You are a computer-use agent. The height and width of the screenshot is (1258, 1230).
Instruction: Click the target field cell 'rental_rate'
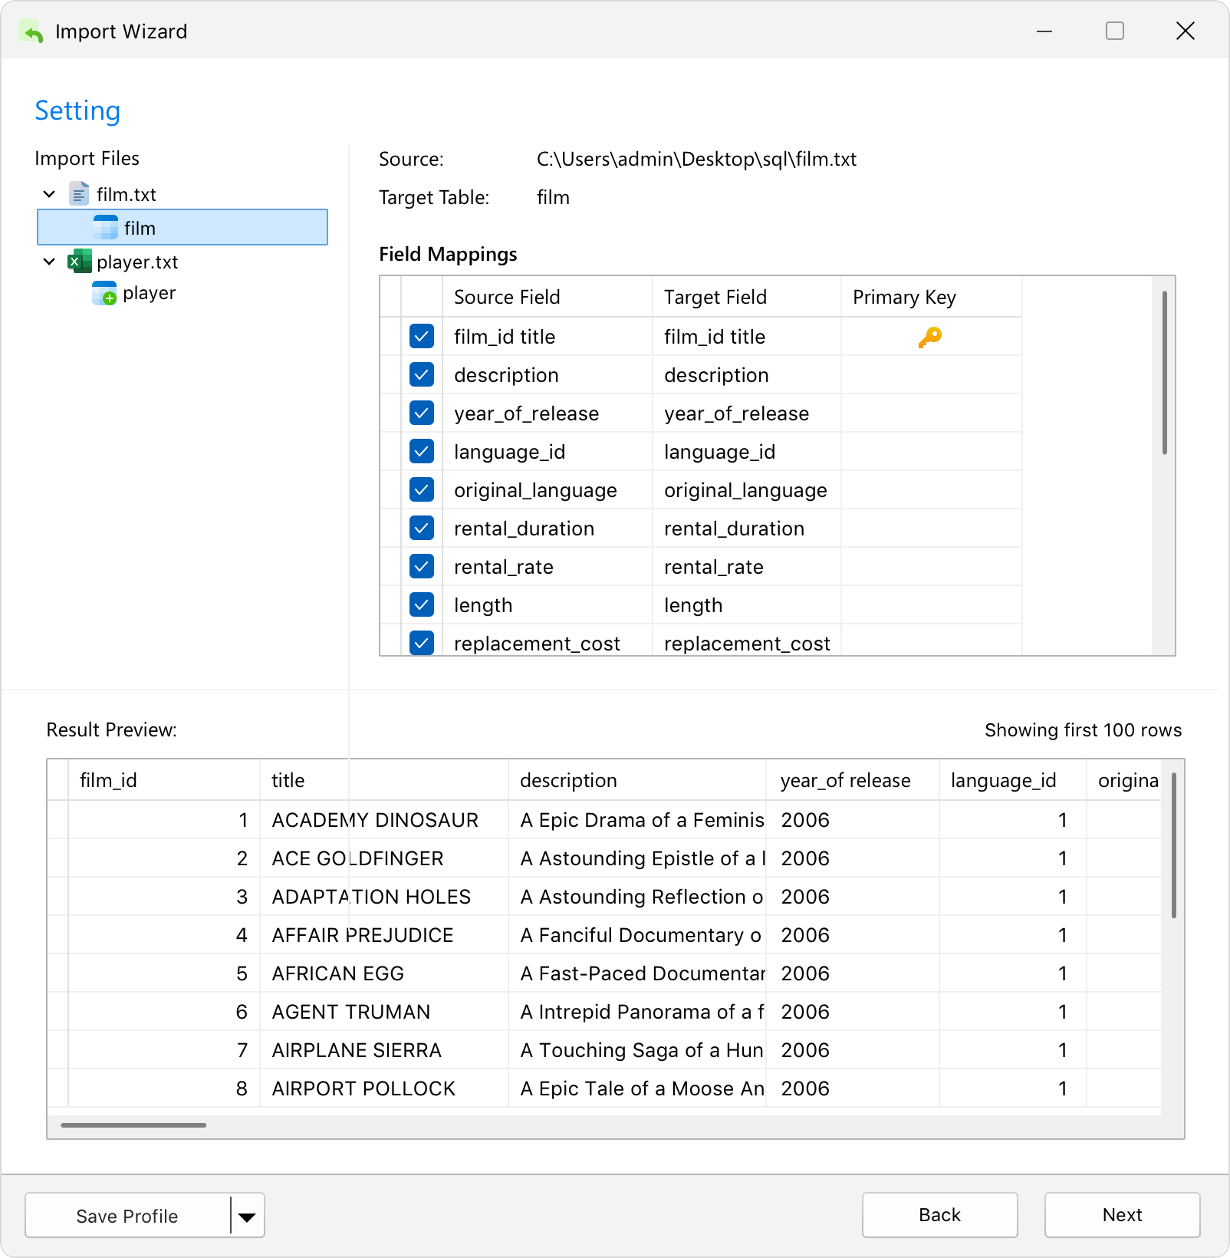pos(747,567)
